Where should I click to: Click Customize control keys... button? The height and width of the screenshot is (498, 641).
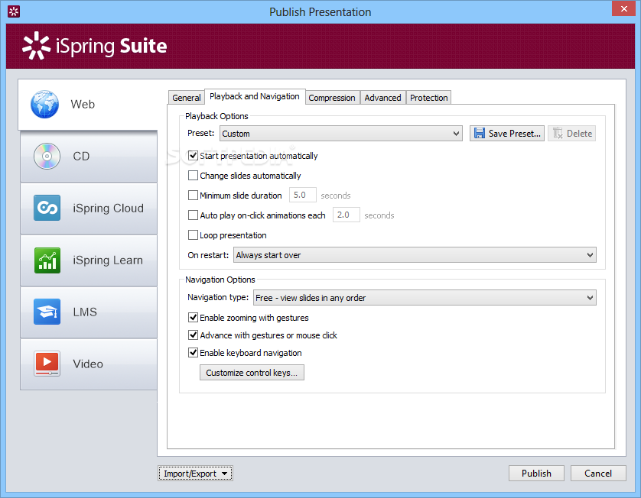(252, 373)
